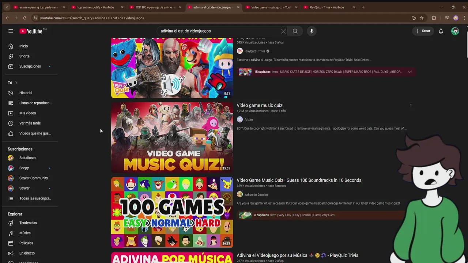Click PlayQuiz - Trivia channel avatar

coord(240,51)
